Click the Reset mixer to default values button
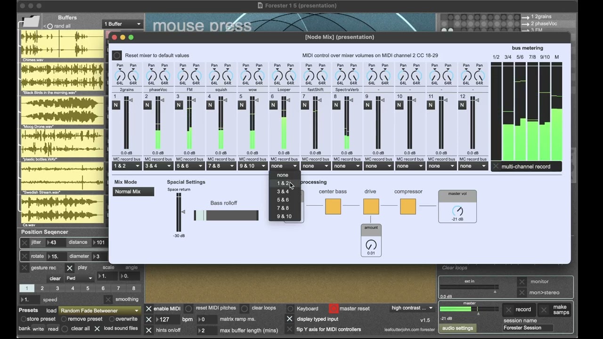Screen dimensions: 603x339 tap(117, 56)
